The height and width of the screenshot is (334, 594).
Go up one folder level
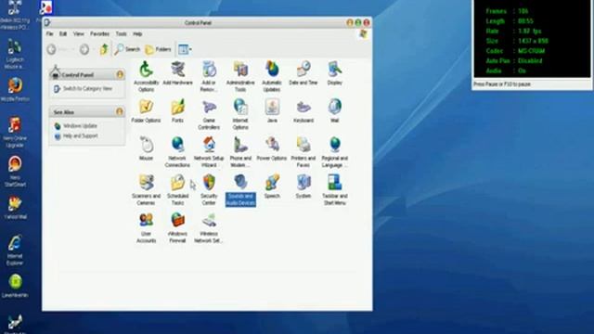104,49
